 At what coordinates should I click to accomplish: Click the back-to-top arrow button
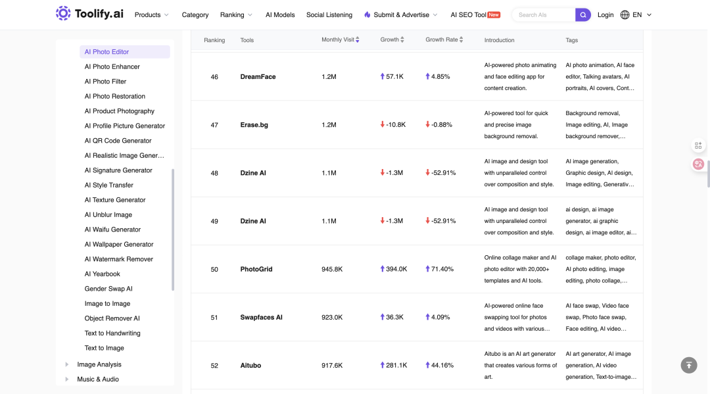pyautogui.click(x=689, y=365)
